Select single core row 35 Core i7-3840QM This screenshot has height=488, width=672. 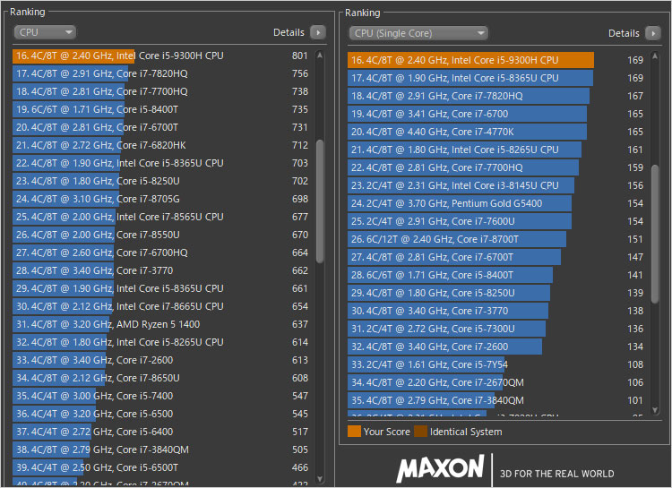coord(496,400)
